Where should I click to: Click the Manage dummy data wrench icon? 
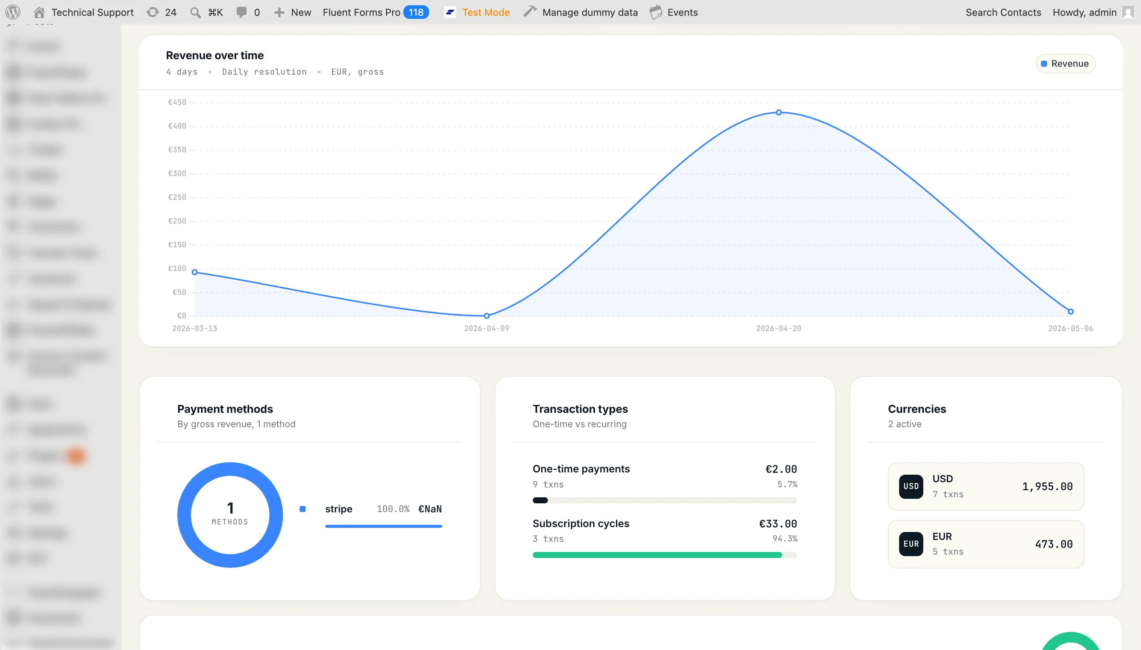pyautogui.click(x=530, y=12)
